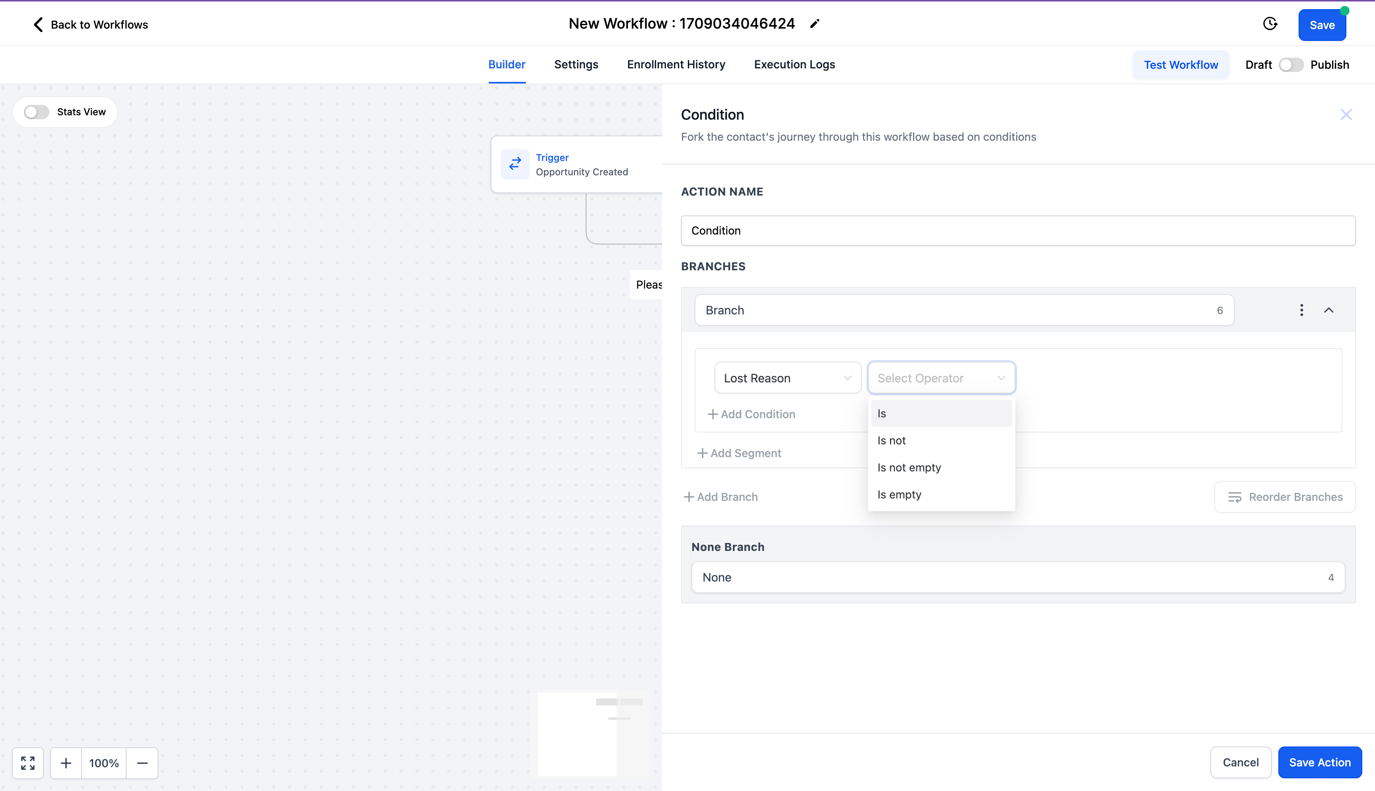The width and height of the screenshot is (1375, 791).
Task: Click Add Segment link
Action: click(740, 453)
